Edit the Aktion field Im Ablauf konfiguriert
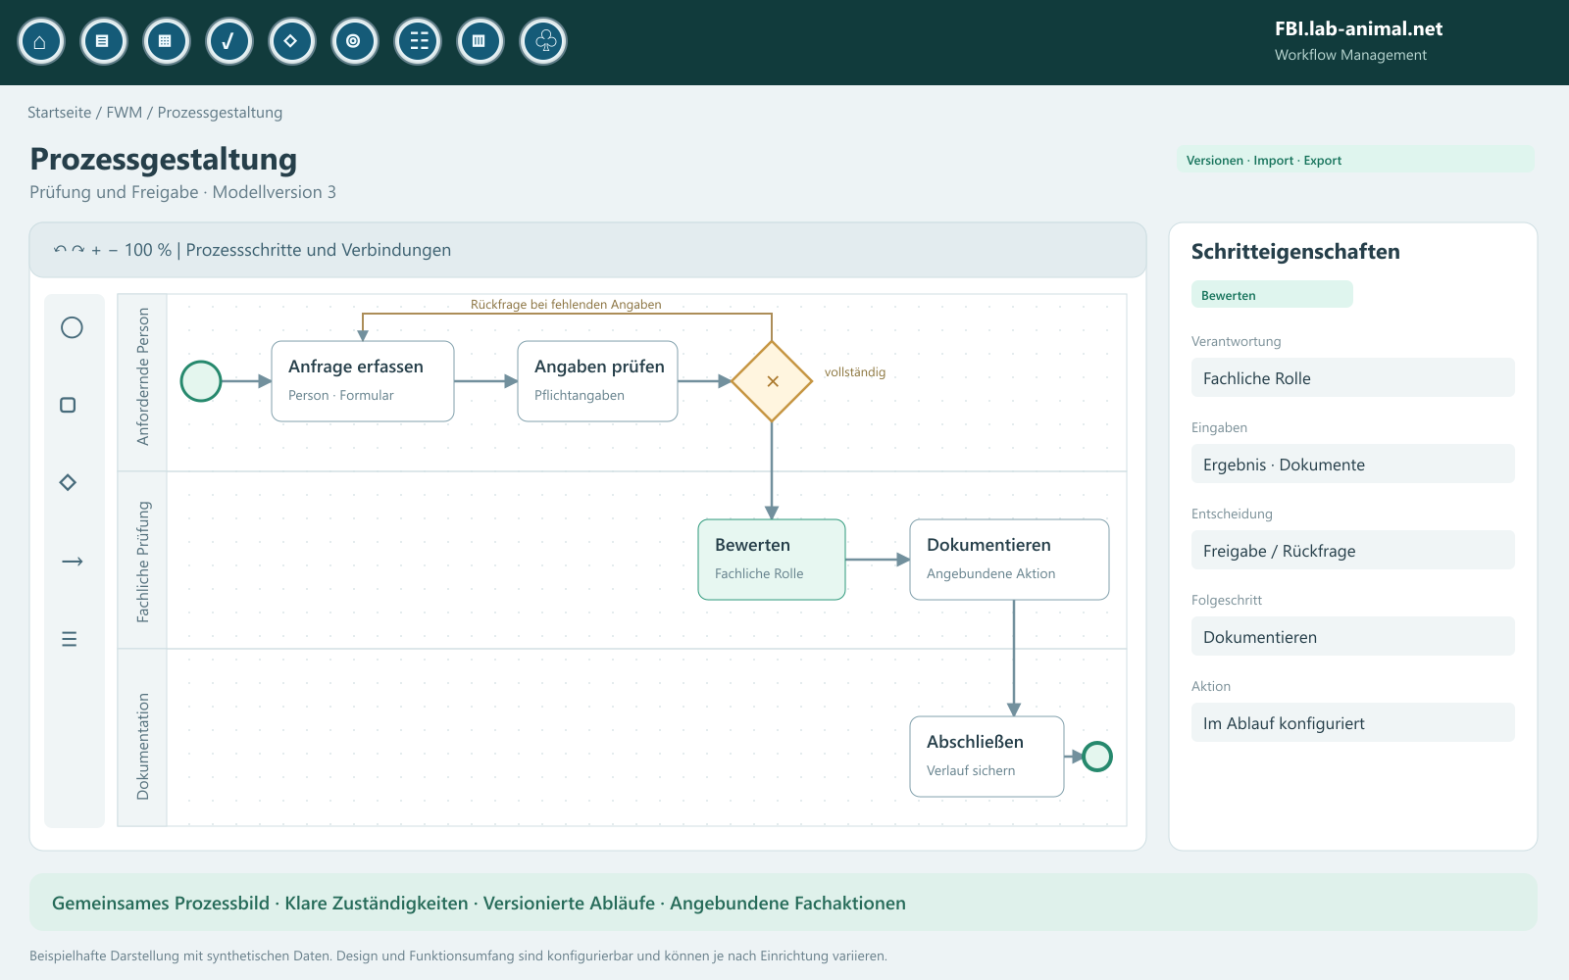The width and height of the screenshot is (1569, 980). pos(1353,722)
